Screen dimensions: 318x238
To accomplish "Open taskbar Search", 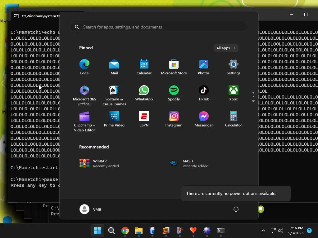I will coord(111,231).
